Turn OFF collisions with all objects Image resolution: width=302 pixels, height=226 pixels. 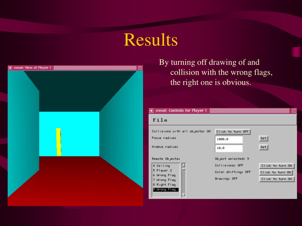pyautogui.click(x=232, y=132)
